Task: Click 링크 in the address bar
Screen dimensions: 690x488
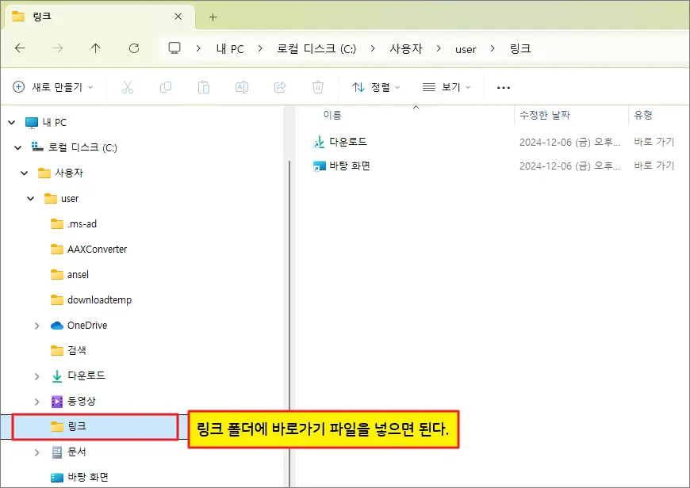Action: [520, 48]
